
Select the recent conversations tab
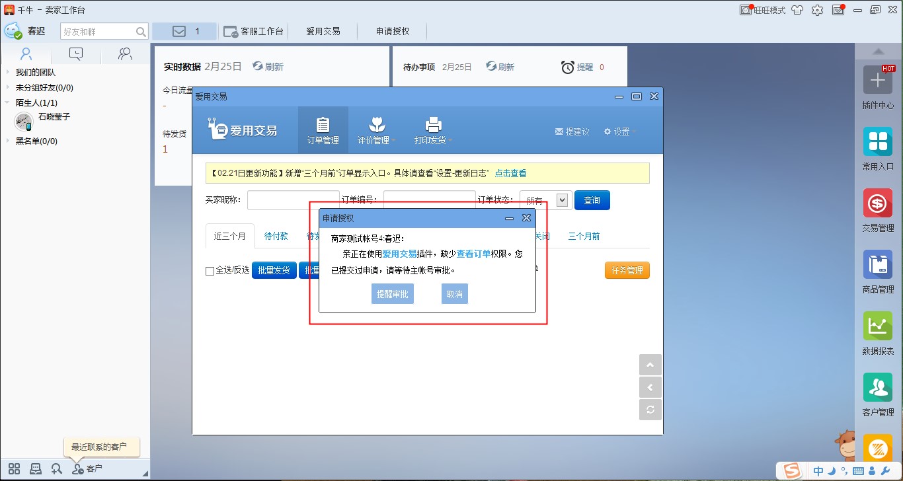[x=76, y=54]
